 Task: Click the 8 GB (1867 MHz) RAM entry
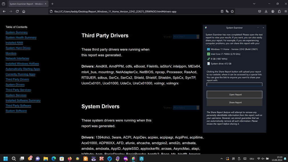[x=217, y=59]
